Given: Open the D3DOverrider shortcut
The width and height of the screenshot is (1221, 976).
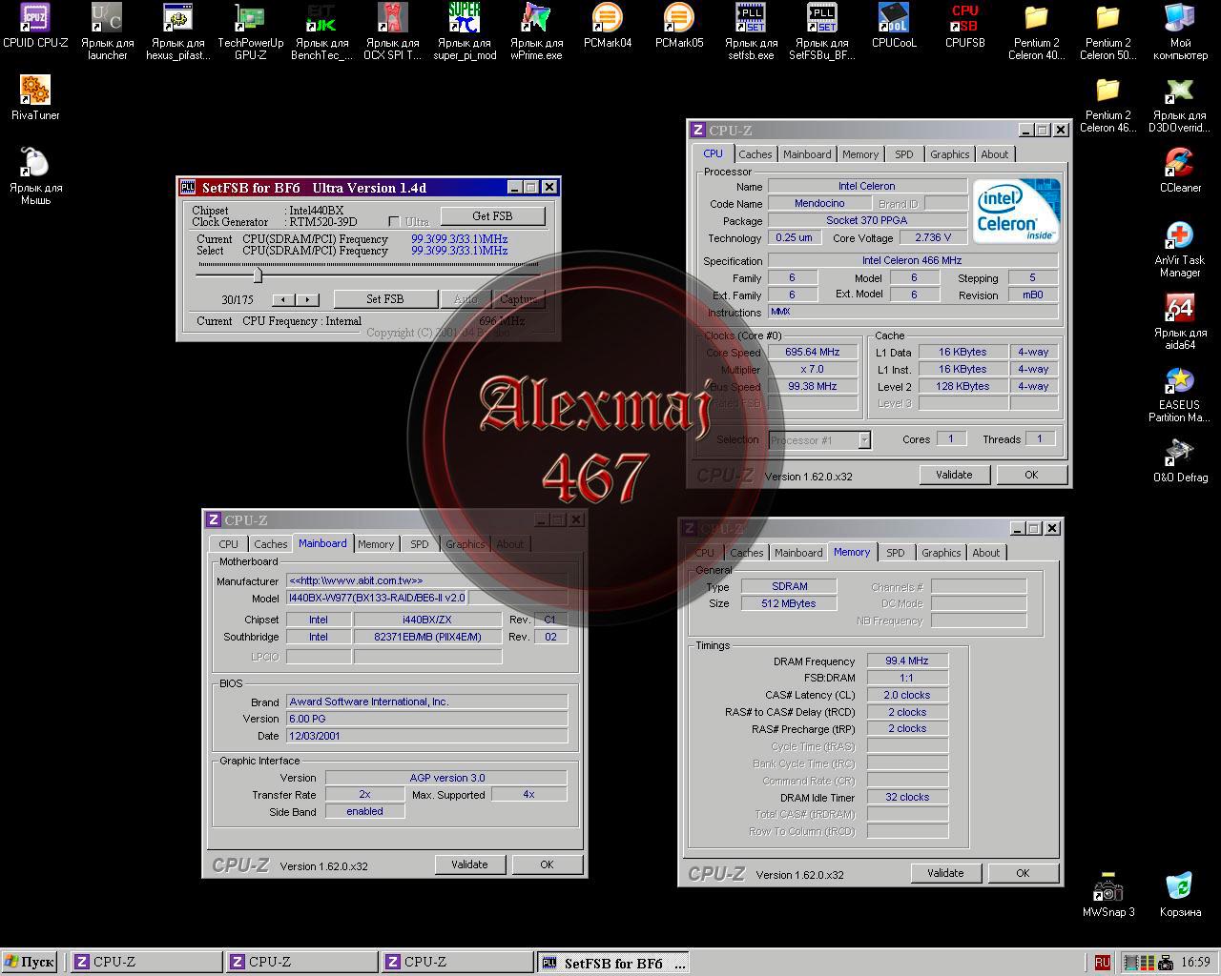Looking at the screenshot, I should (1180, 90).
